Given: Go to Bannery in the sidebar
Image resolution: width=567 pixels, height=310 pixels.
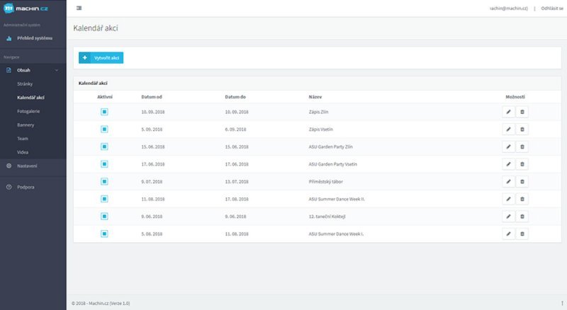Looking at the screenshot, I should click(x=26, y=125).
